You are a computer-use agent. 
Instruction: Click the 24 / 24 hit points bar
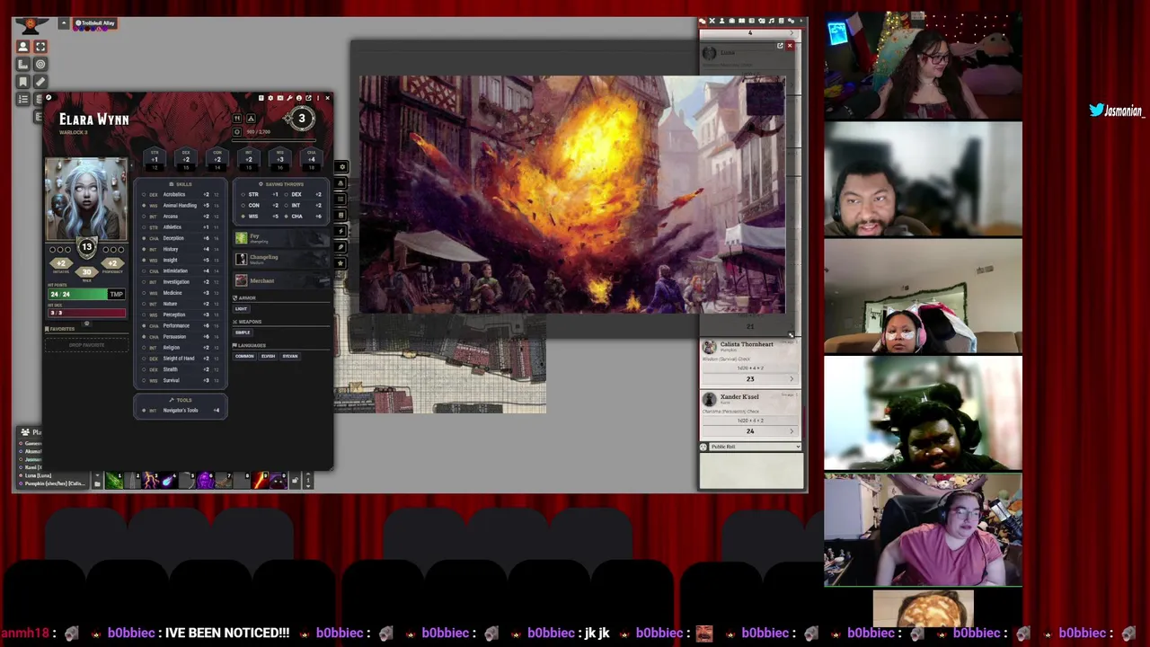point(77,295)
